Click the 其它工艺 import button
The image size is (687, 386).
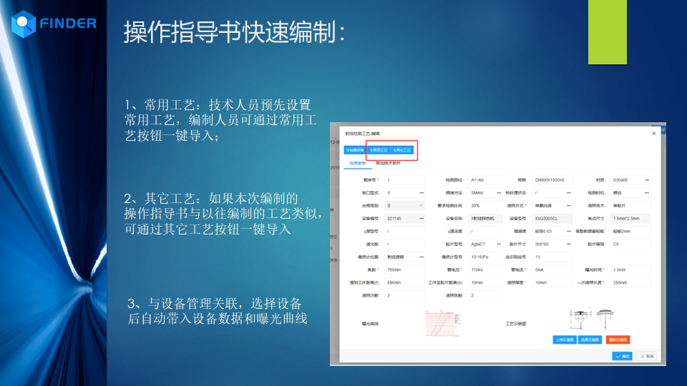(x=402, y=150)
